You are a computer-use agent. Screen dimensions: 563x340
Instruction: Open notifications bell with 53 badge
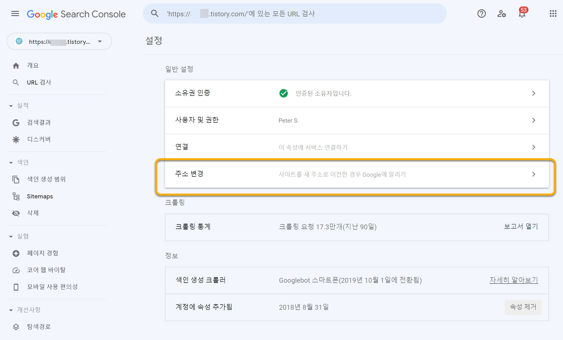click(x=522, y=13)
